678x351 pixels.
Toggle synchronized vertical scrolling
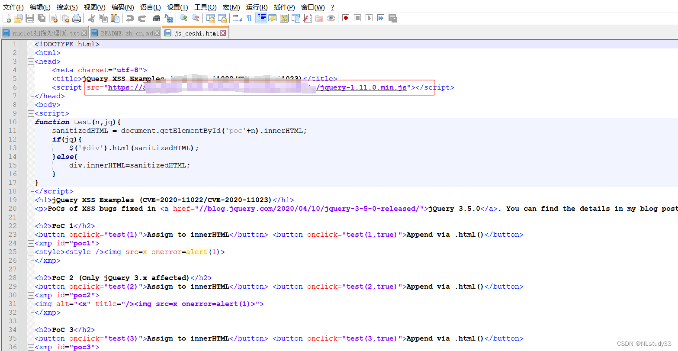tap(211, 18)
